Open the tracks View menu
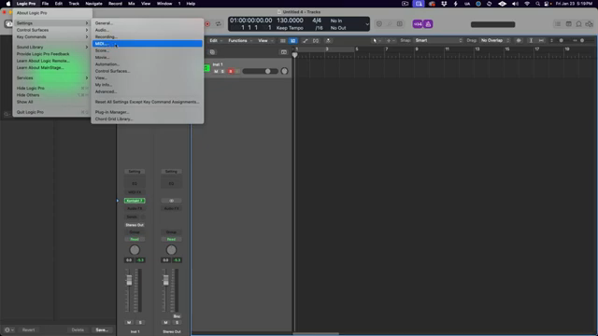This screenshot has height=336, width=598. point(265,40)
